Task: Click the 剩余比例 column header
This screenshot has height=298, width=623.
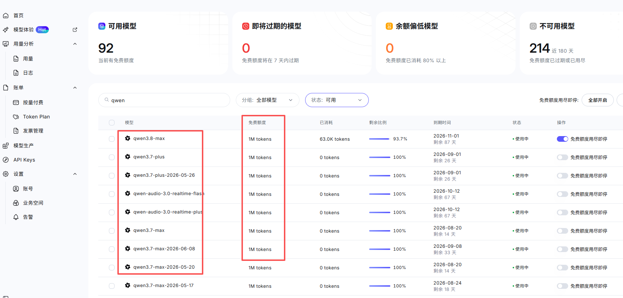Action: click(x=378, y=123)
